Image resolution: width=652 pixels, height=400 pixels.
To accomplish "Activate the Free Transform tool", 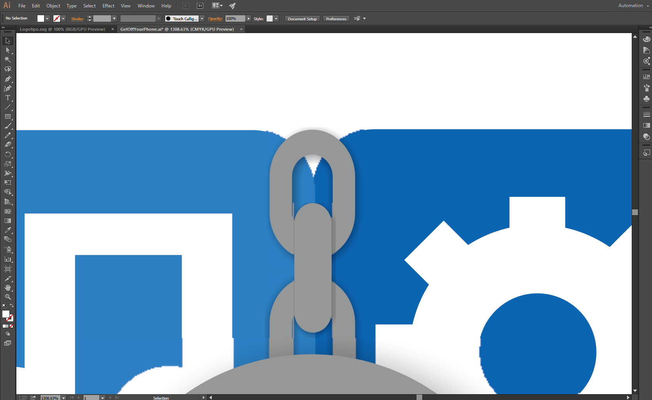I will click(x=8, y=182).
